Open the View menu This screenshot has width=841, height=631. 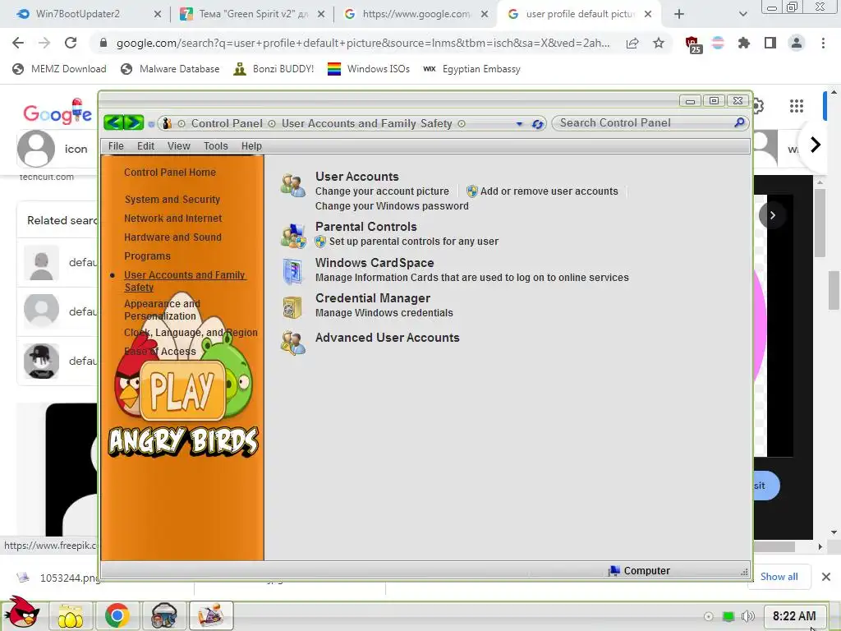[178, 146]
